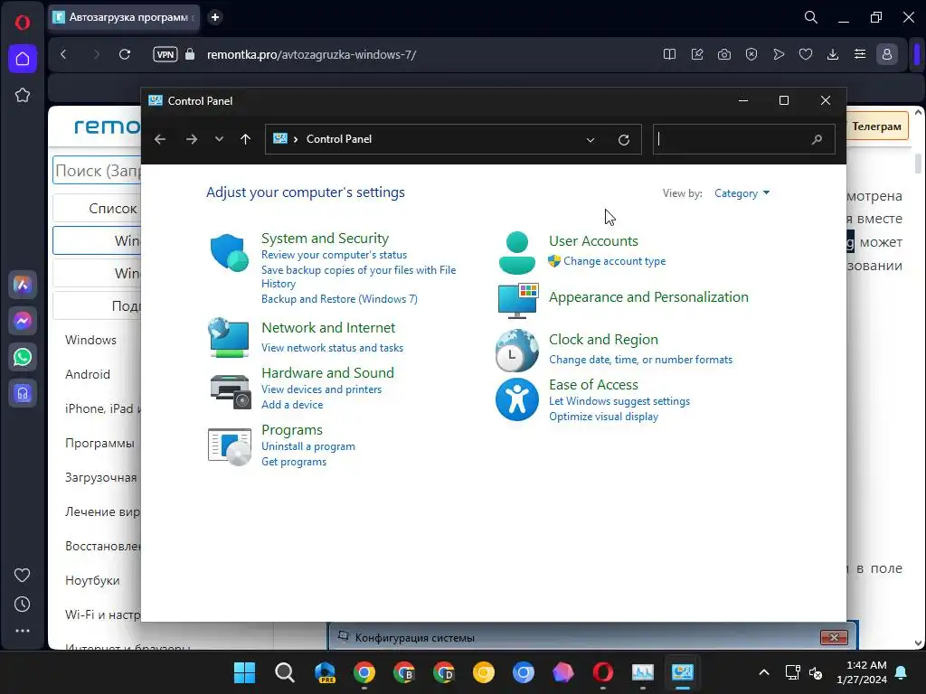Toggle the Opera VPN badge
Image resolution: width=926 pixels, height=694 pixels.
pyautogui.click(x=165, y=54)
